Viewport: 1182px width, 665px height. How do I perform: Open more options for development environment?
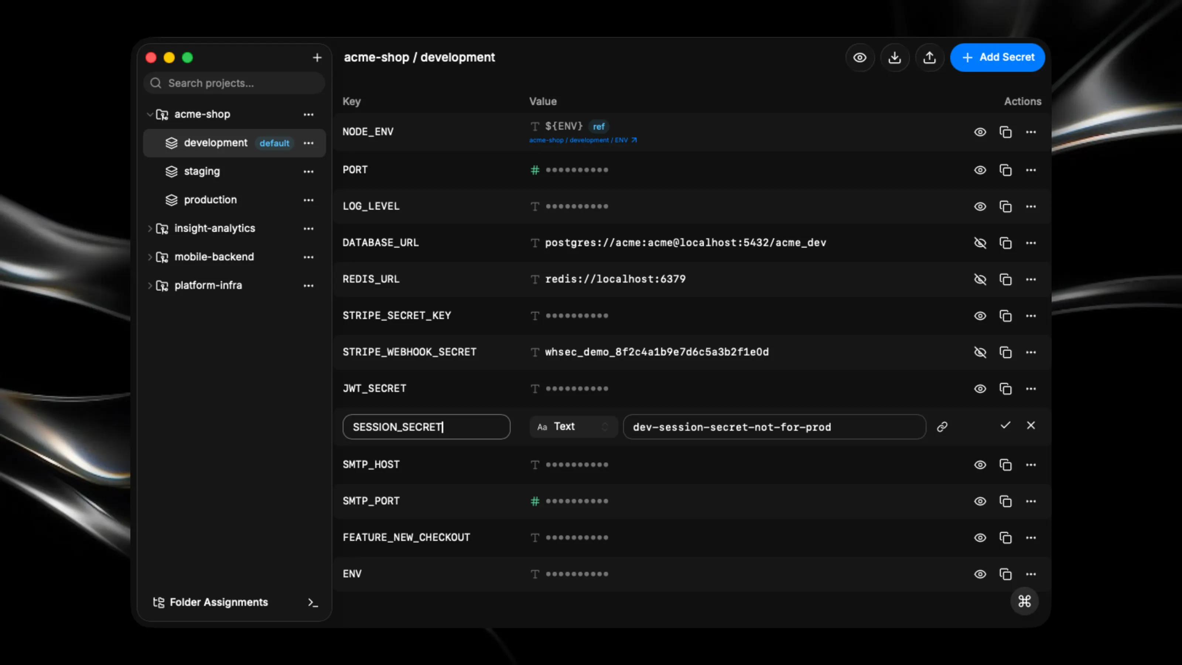point(309,143)
